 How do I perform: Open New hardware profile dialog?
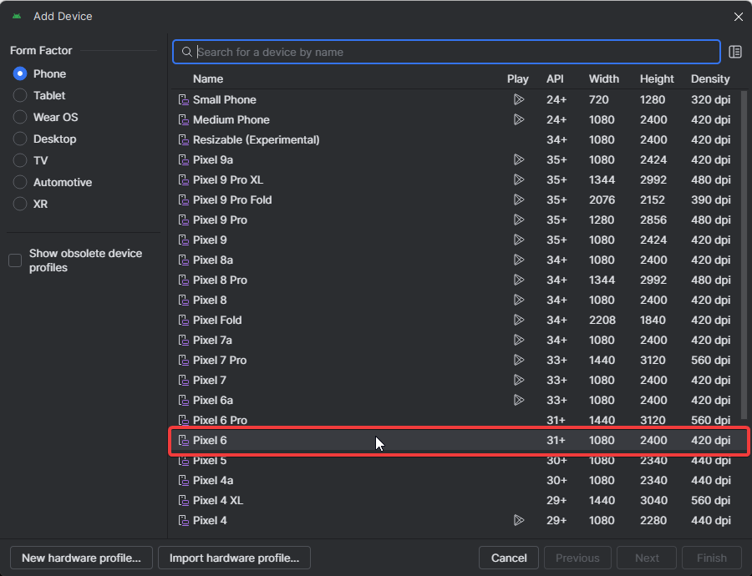point(81,558)
